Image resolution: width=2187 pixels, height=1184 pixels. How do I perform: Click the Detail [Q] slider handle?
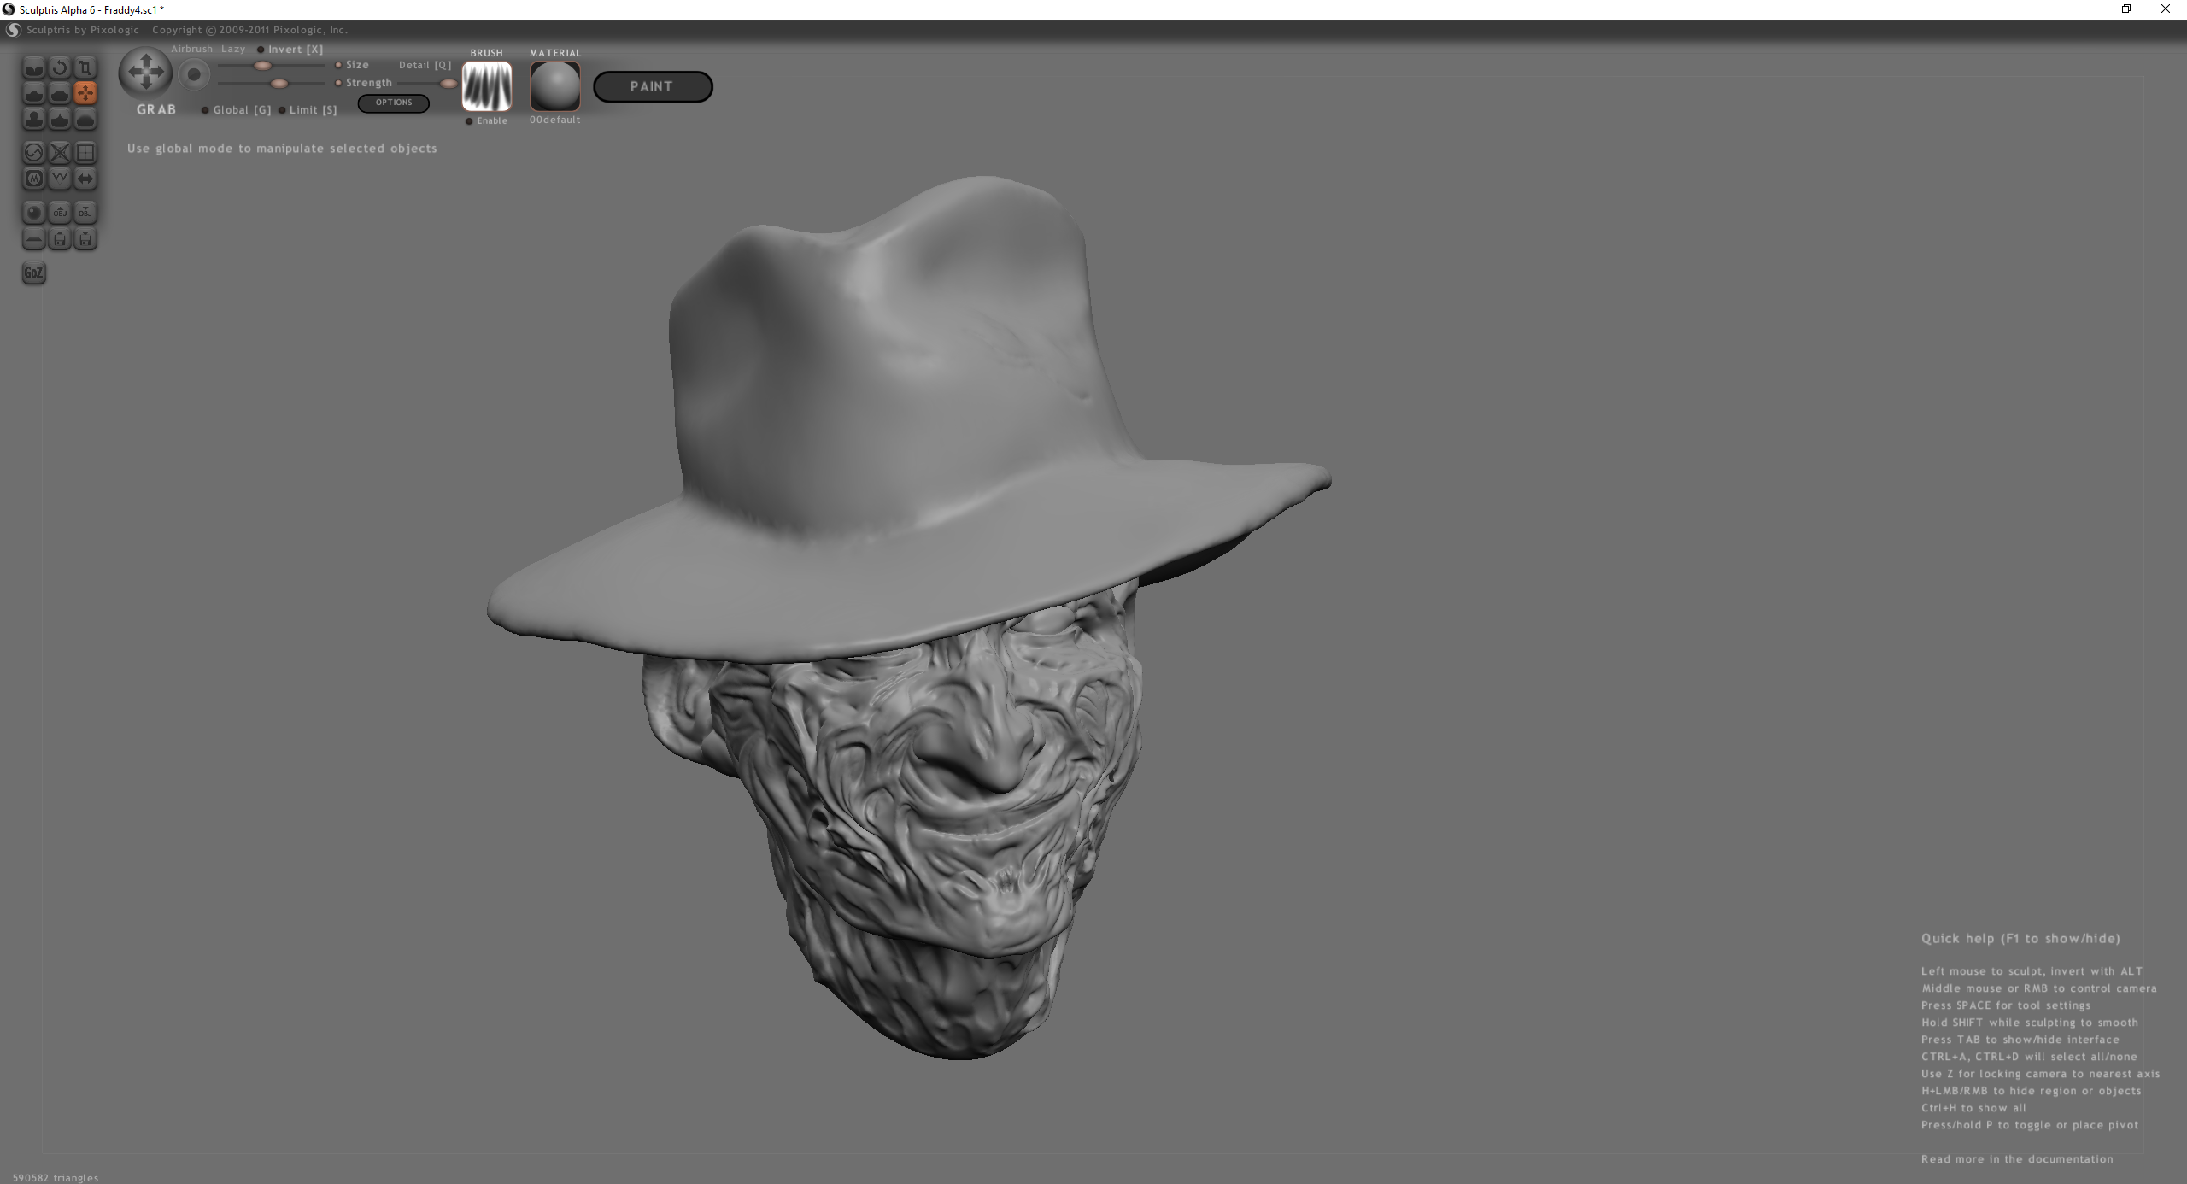point(448,84)
